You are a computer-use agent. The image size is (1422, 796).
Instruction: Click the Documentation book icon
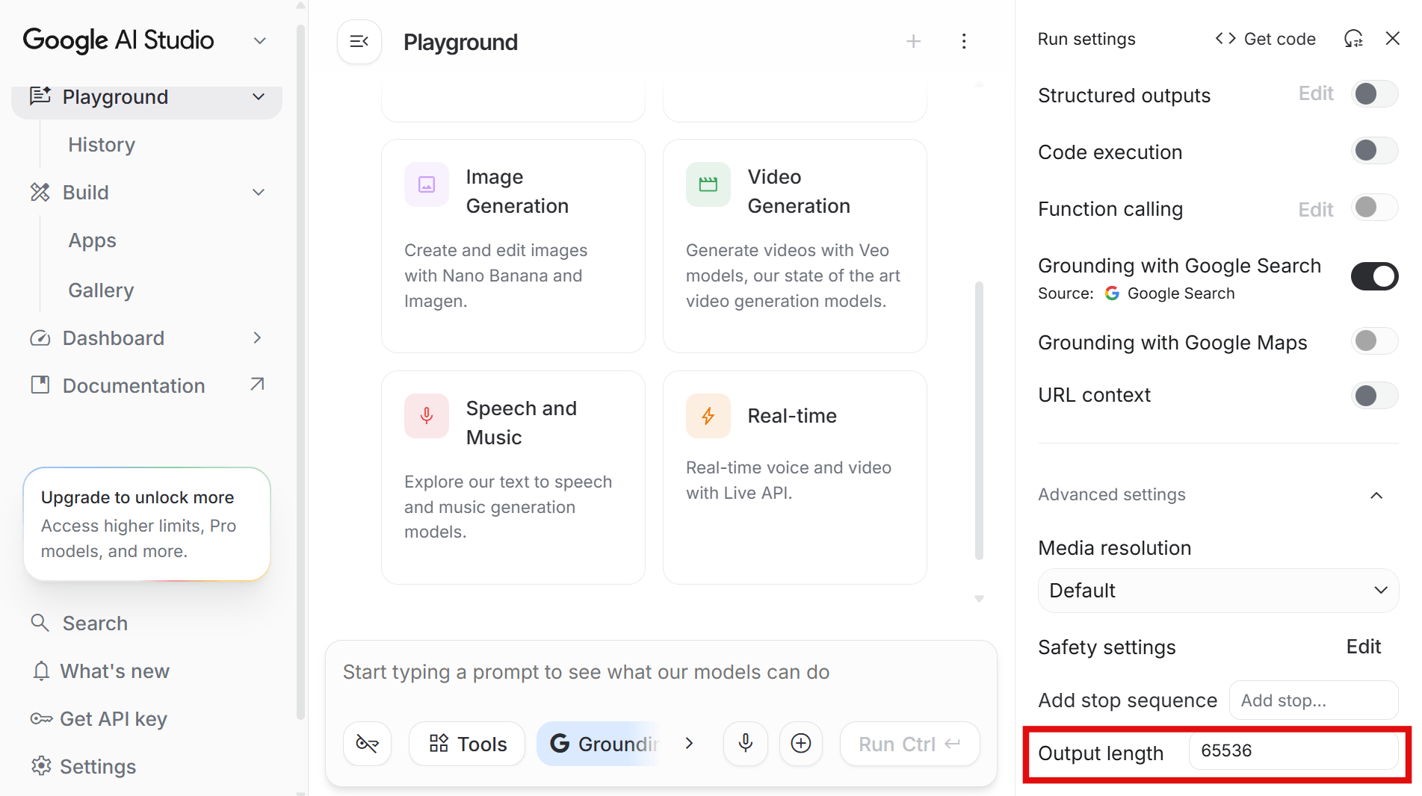(40, 385)
